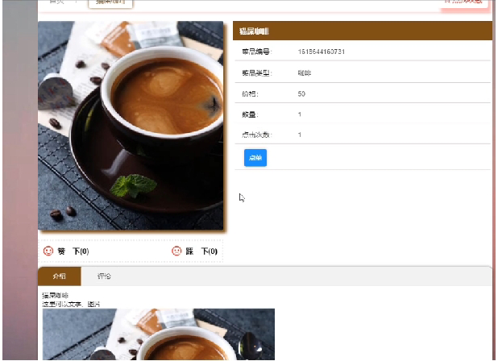Click the large coffee cup product photo
The image size is (498, 361).
131,126
